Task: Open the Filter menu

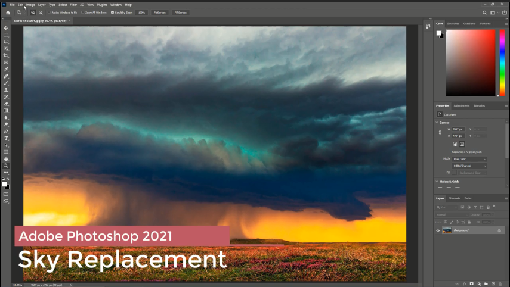Action: (x=73, y=4)
